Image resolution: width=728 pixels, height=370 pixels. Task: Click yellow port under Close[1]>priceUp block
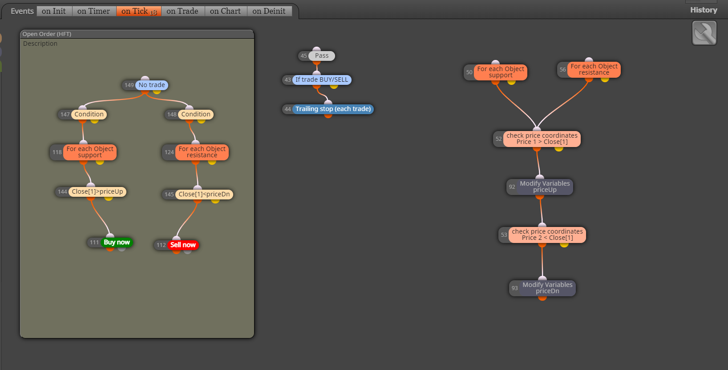(x=109, y=198)
